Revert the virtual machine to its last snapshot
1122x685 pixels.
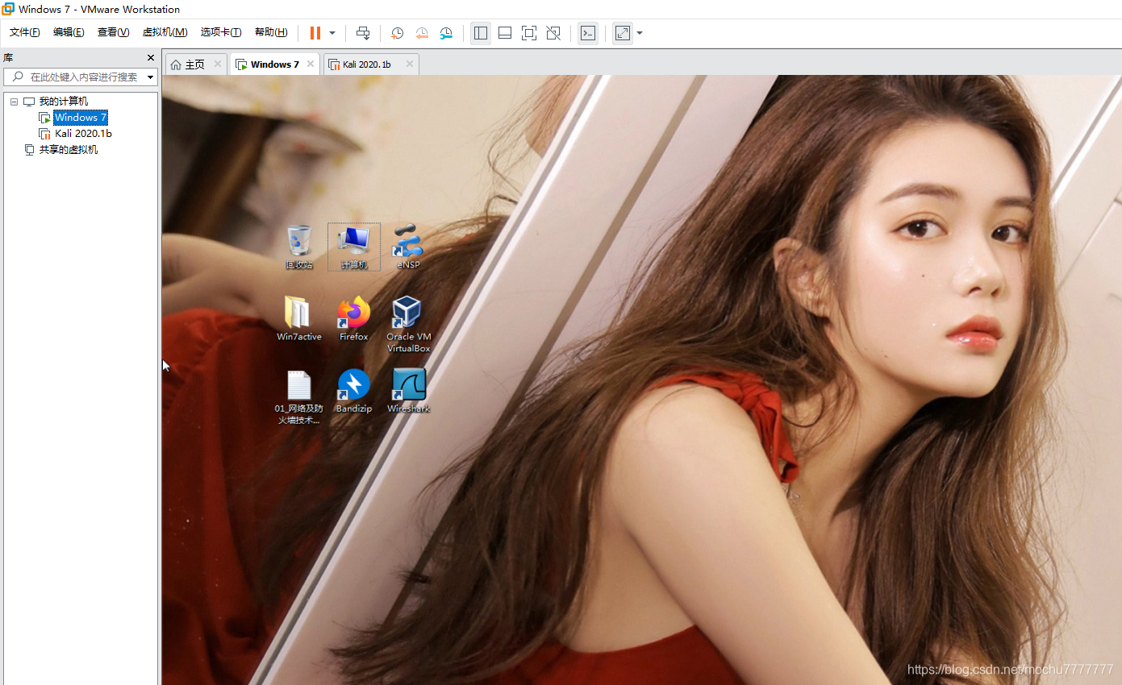422,33
